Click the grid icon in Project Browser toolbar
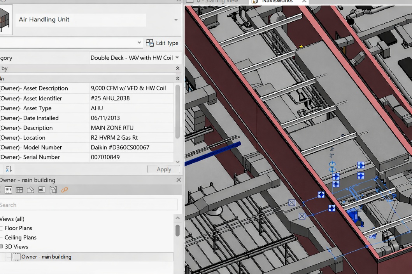 (8, 190)
